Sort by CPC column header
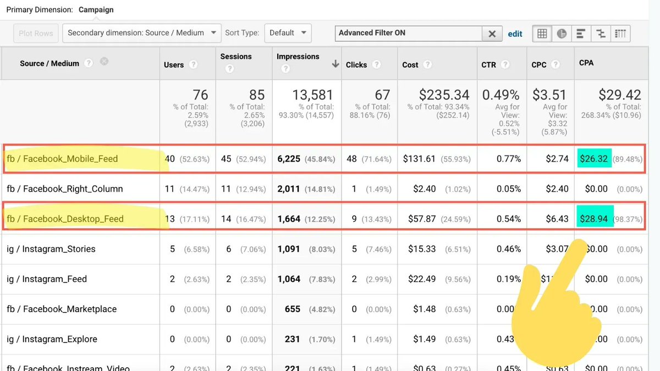660x371 pixels. point(539,65)
